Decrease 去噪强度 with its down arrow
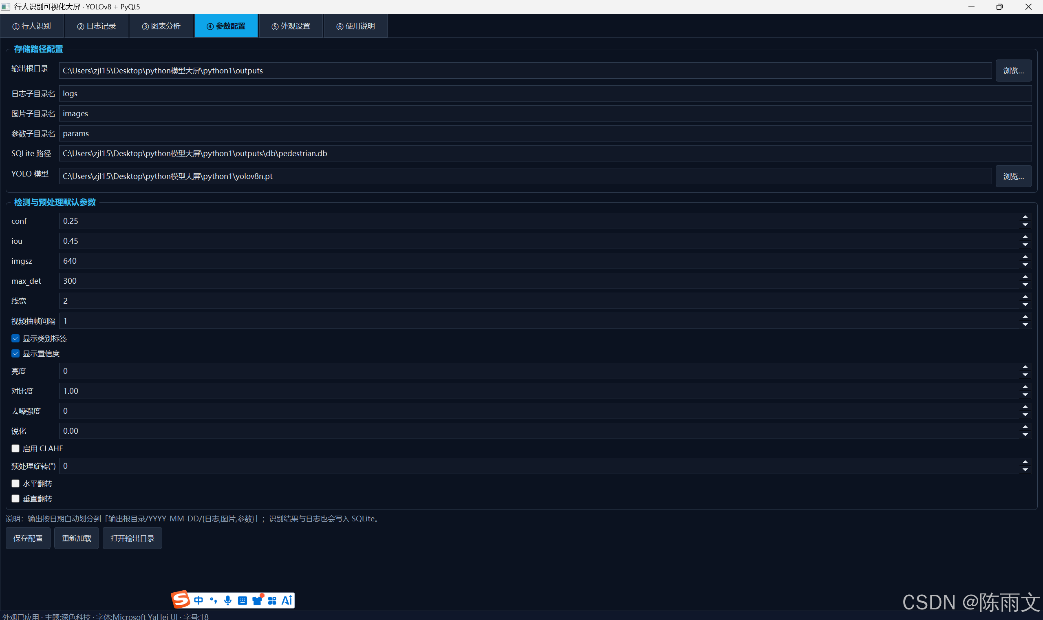The image size is (1043, 620). [1025, 415]
